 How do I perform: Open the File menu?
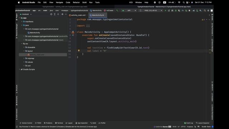39,3
